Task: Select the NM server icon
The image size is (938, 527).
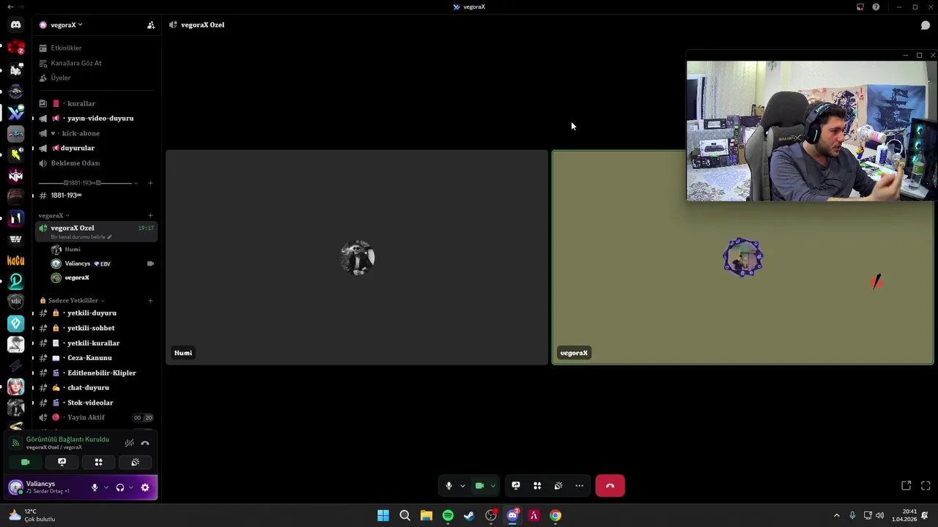Action: coord(15,176)
